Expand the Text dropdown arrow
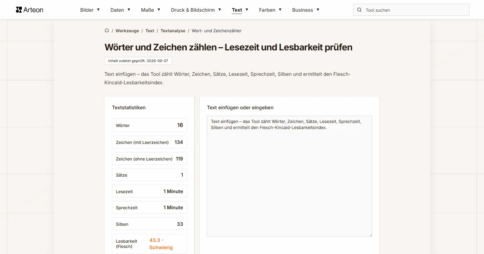Screen dimensions: 484x254 pos(247,9)
